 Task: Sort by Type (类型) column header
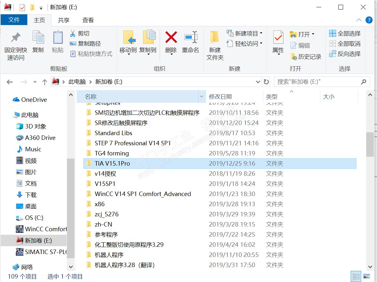click(292, 96)
